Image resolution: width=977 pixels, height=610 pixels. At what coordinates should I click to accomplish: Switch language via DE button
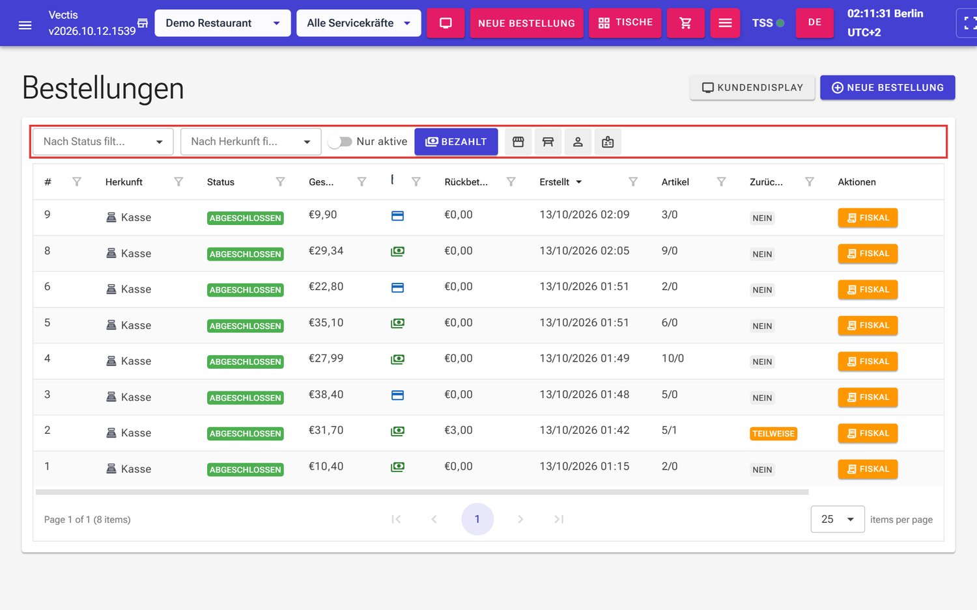pos(814,23)
